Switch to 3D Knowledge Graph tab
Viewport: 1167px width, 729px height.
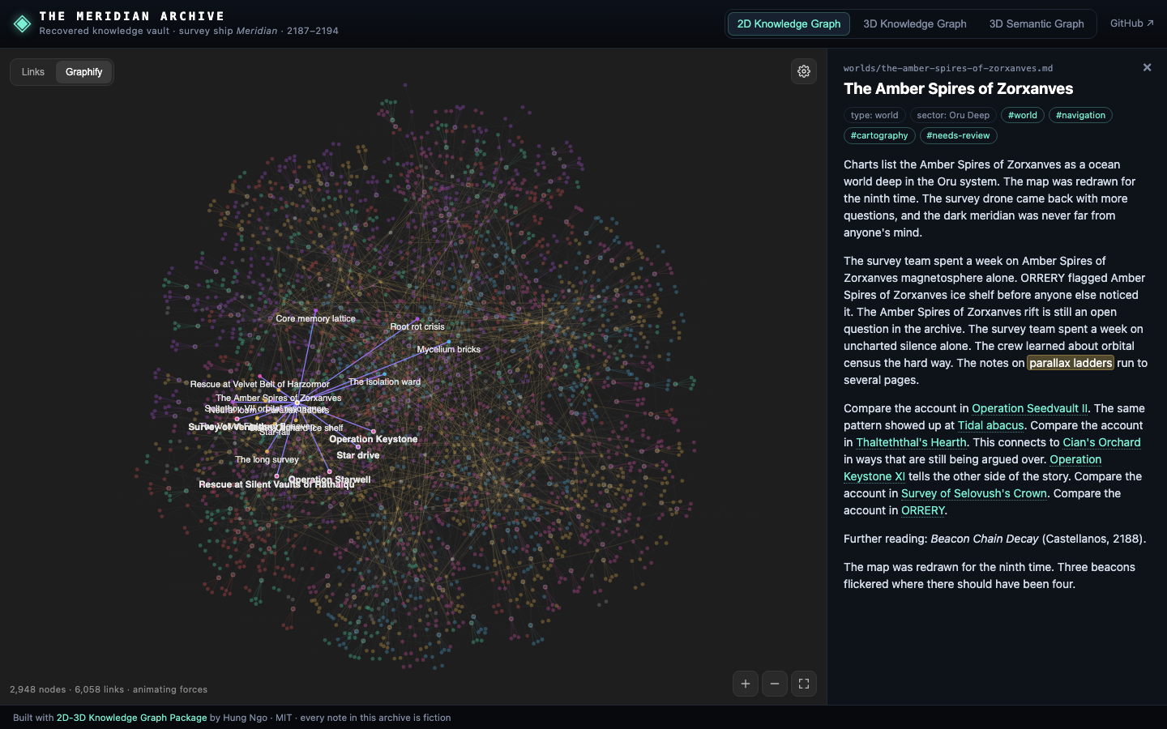tap(915, 23)
